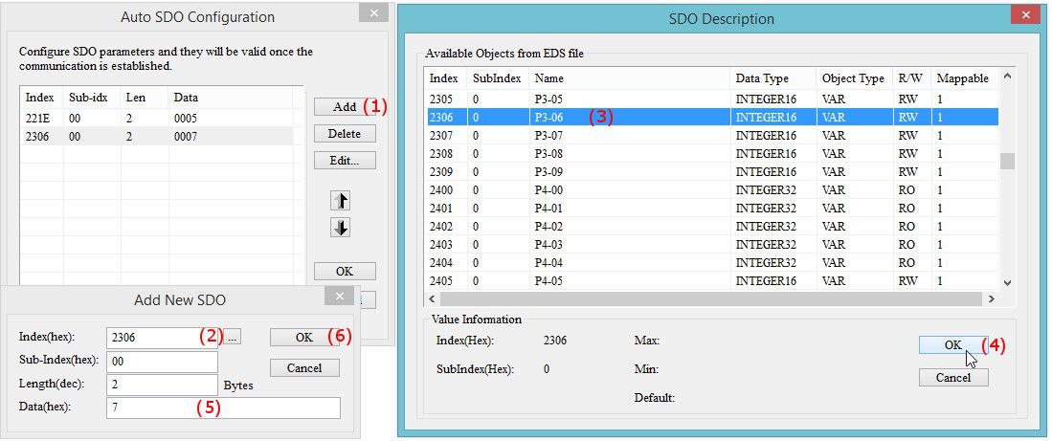The width and height of the screenshot is (1052, 441).
Task: Confirm SDO Description with OK
Action: (952, 346)
